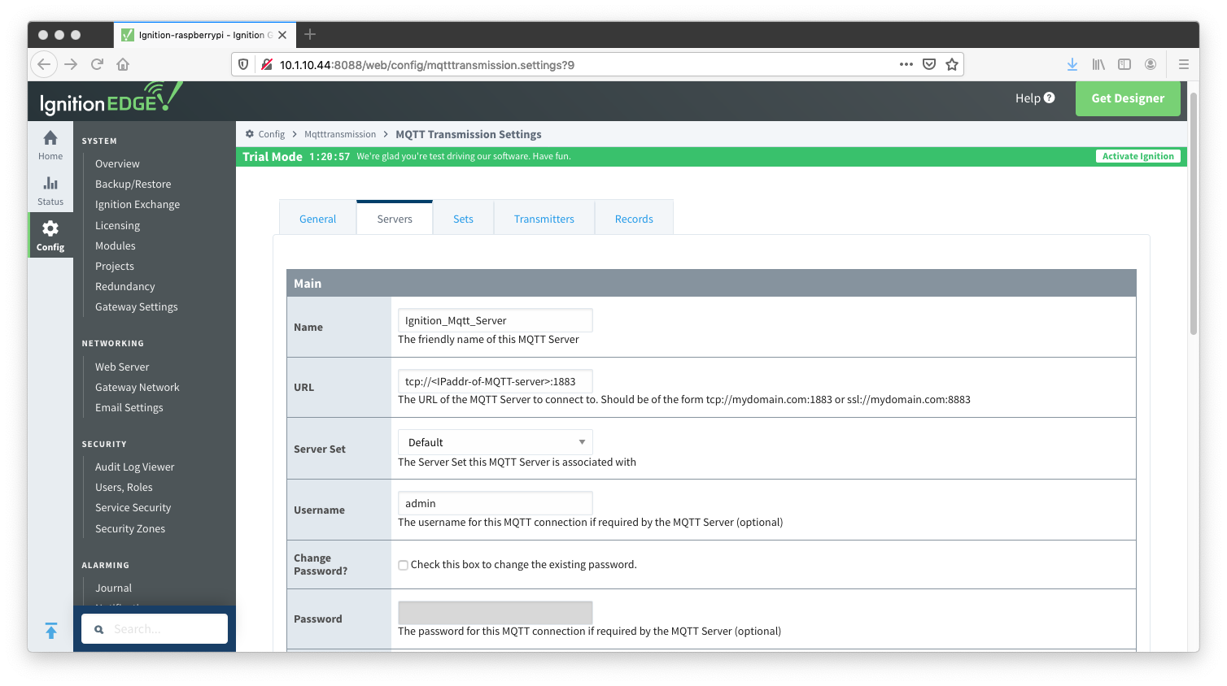Open Redundancy settings

[124, 286]
